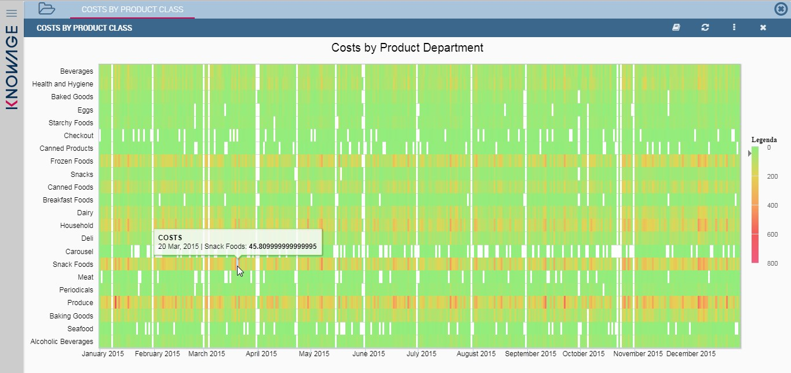Select the Snack Foods row label
Image resolution: width=791 pixels, height=373 pixels.
pos(73,265)
